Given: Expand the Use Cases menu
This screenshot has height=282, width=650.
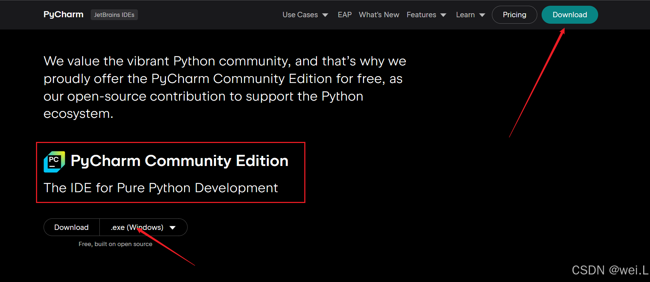Looking at the screenshot, I should (305, 15).
